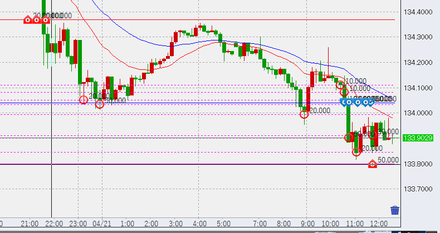
Task: Click the leftmost red order marker at top-left
Action: click(x=28, y=20)
